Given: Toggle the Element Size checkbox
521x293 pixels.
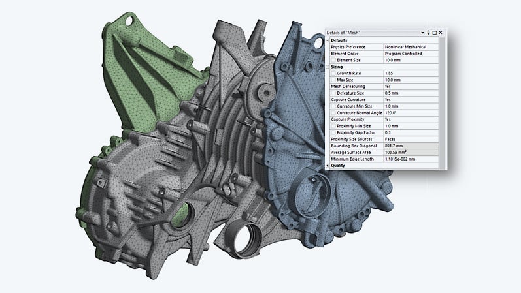Looking at the screenshot, I should [333, 59].
